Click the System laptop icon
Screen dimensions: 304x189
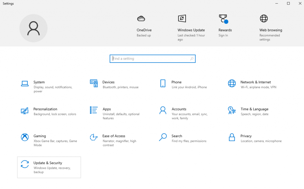tap(25, 84)
